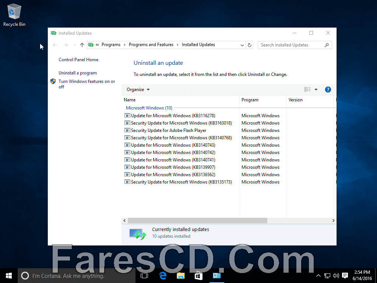Expand the arrow after Programs breadcrumb

point(124,45)
